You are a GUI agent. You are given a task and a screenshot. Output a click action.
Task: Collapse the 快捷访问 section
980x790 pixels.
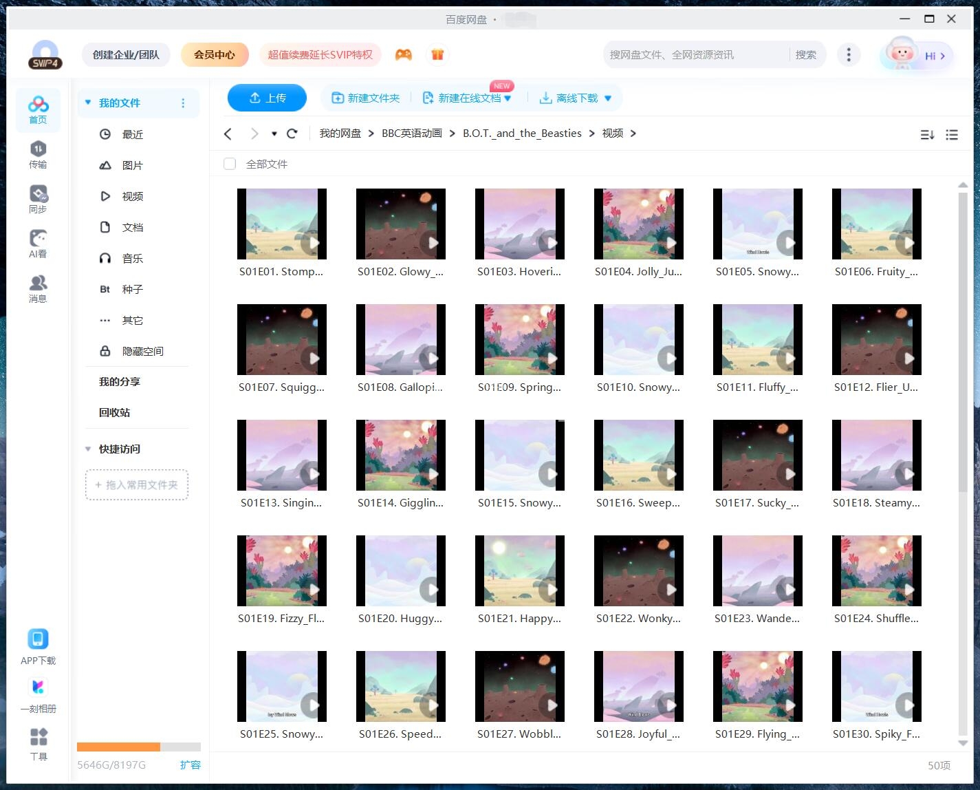click(88, 449)
